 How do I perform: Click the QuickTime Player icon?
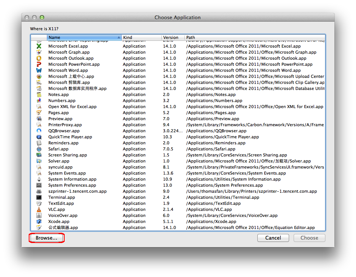pos(39,137)
